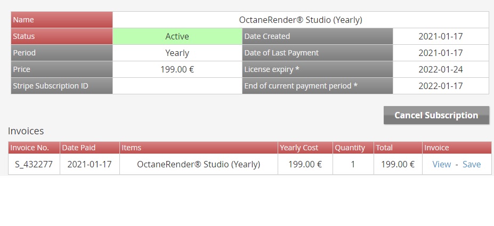
Task: Click the Invoice No. column header
Action: (x=34, y=148)
